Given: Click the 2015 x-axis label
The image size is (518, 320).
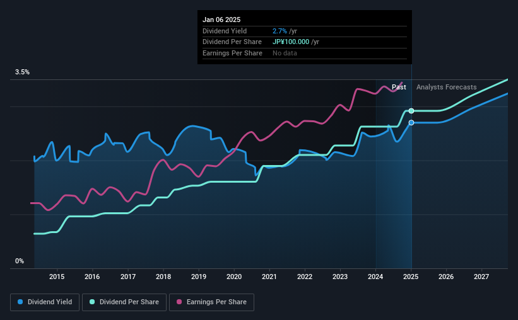Looking at the screenshot, I should click(x=57, y=277).
